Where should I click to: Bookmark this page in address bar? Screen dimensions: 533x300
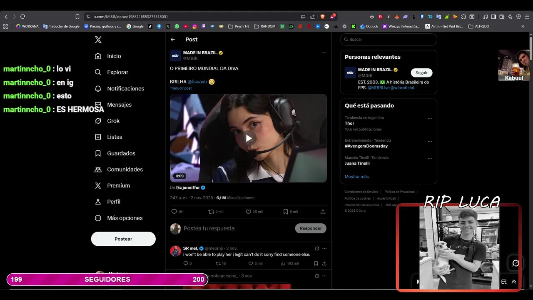(77, 17)
